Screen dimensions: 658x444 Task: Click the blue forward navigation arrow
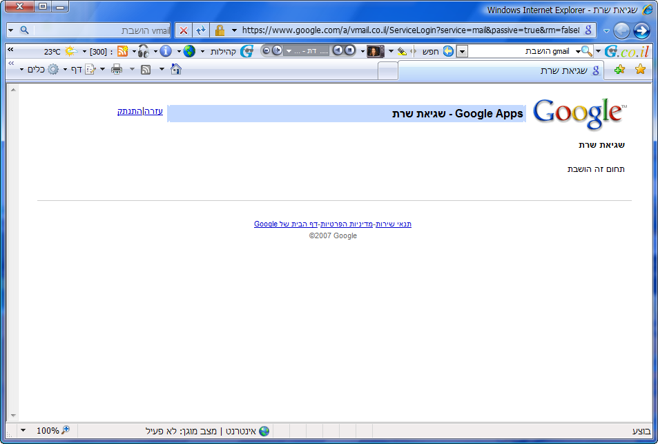pyautogui.click(x=641, y=30)
